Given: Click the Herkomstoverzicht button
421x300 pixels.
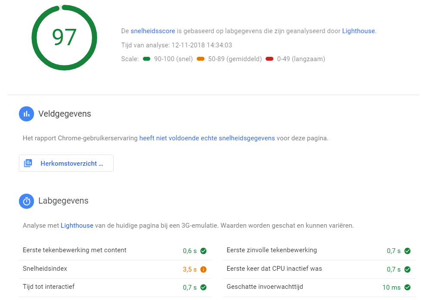Looking at the screenshot, I should [x=66, y=164].
